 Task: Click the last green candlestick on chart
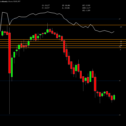(x=114, y=97)
